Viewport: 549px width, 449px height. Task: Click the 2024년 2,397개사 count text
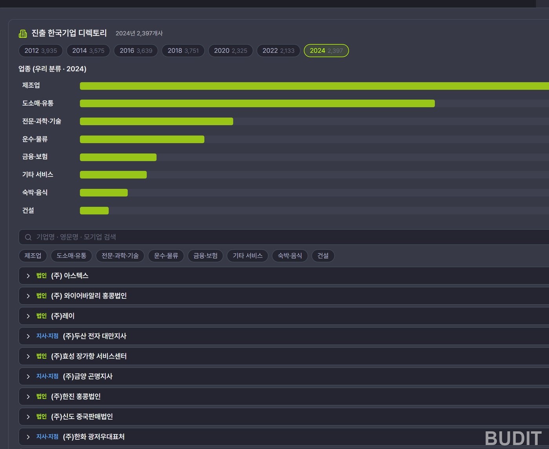click(139, 34)
